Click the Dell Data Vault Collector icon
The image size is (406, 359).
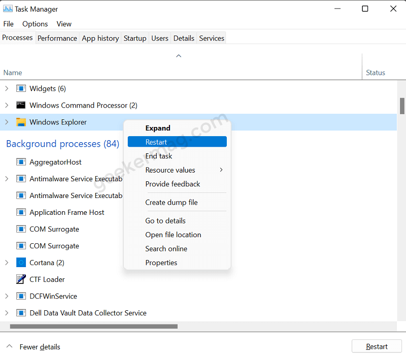[21, 313]
